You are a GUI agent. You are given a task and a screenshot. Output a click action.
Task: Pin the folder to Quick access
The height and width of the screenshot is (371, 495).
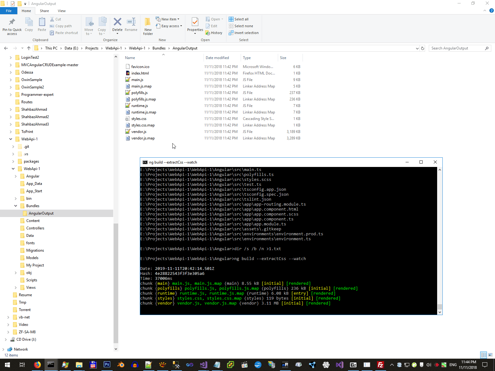(12, 26)
